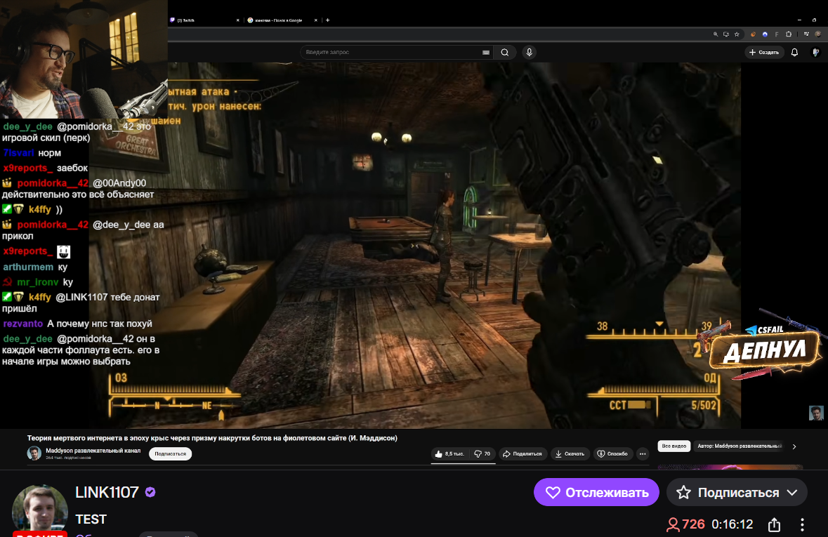Click the 0:16:12 stream uptime
This screenshot has width=828, height=537.
pyautogui.click(x=732, y=524)
